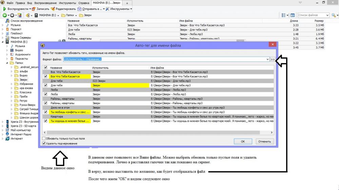
Task: Uncheck the highlighted Все Что Тебя Касается row
Action: tap(45, 76)
